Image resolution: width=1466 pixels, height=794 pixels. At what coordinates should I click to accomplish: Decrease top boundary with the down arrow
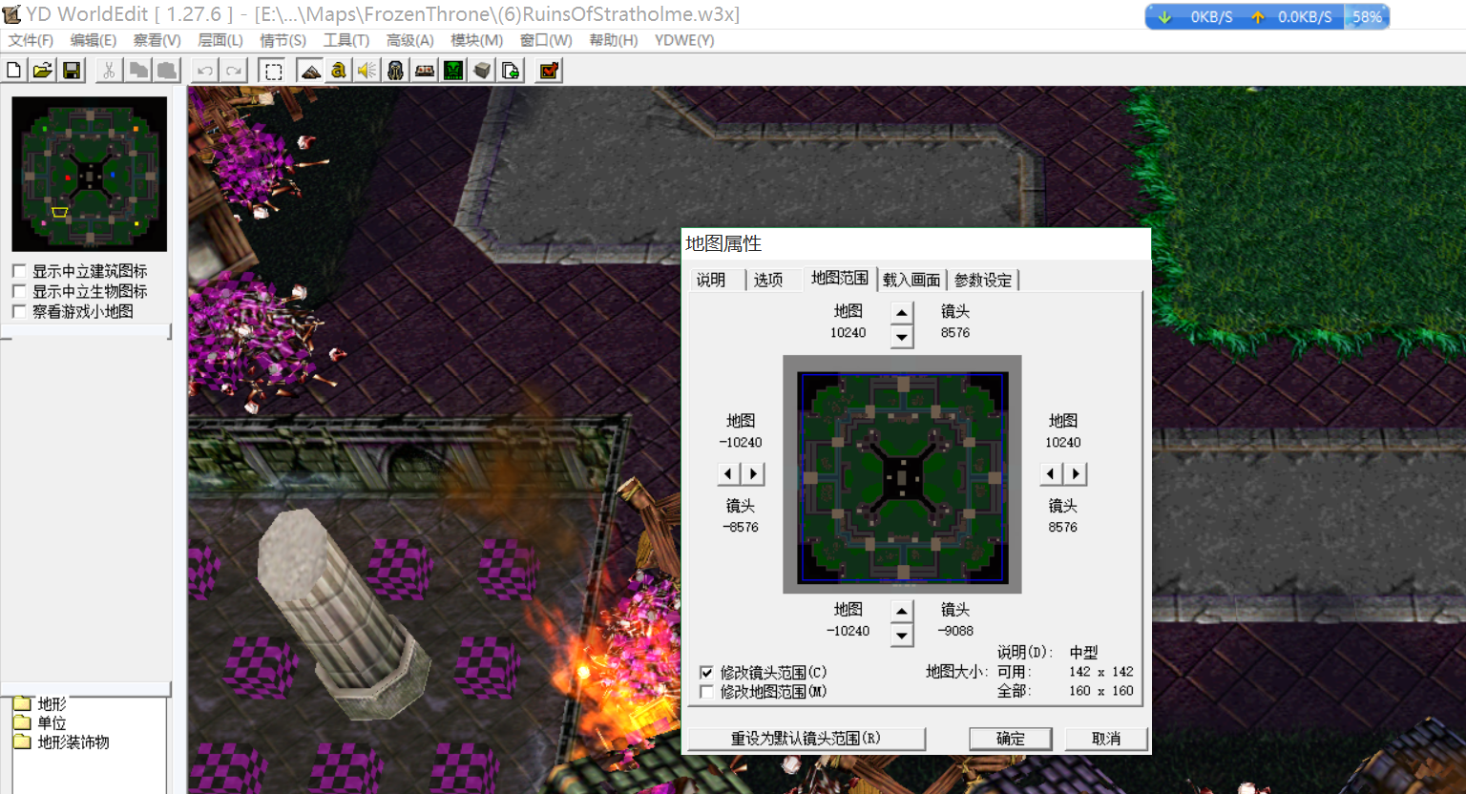[x=902, y=336]
